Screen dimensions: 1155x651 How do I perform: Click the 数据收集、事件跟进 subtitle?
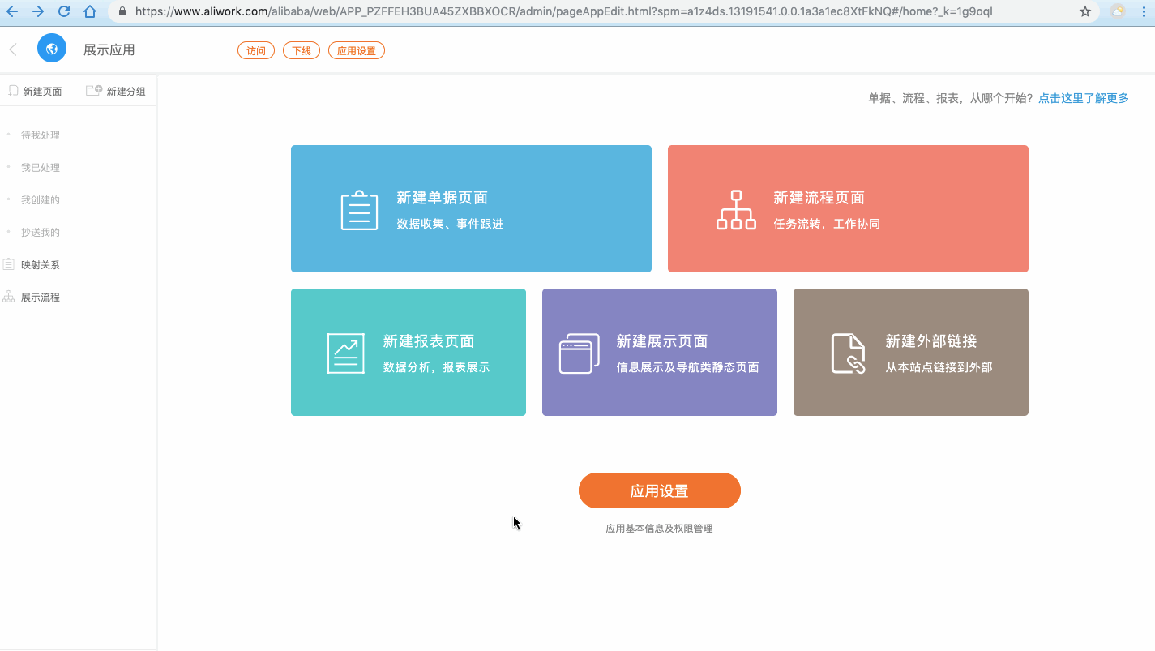[x=450, y=224]
